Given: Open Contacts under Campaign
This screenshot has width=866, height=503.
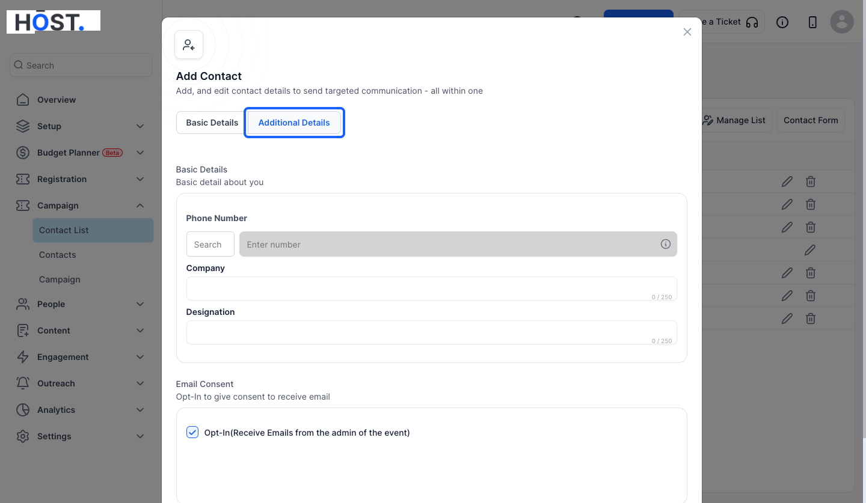Looking at the screenshot, I should coord(58,255).
